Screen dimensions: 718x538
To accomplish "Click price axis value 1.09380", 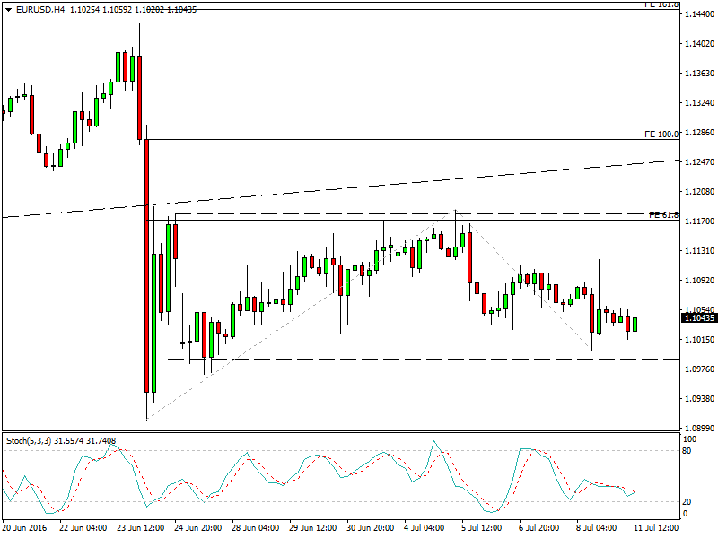I will 699,398.
